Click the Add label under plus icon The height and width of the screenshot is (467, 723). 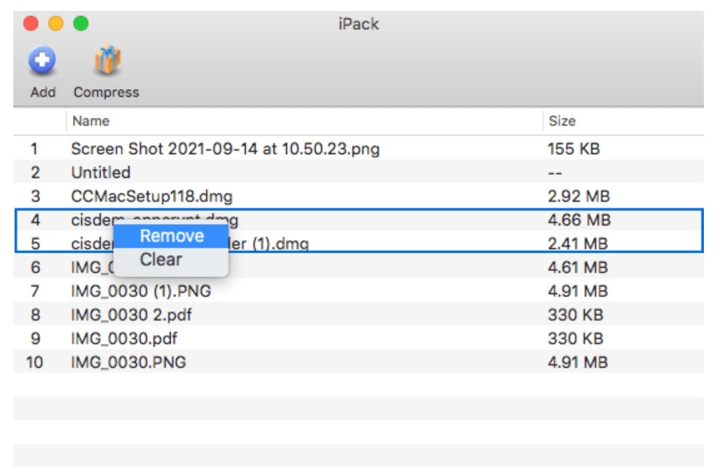pos(43,92)
